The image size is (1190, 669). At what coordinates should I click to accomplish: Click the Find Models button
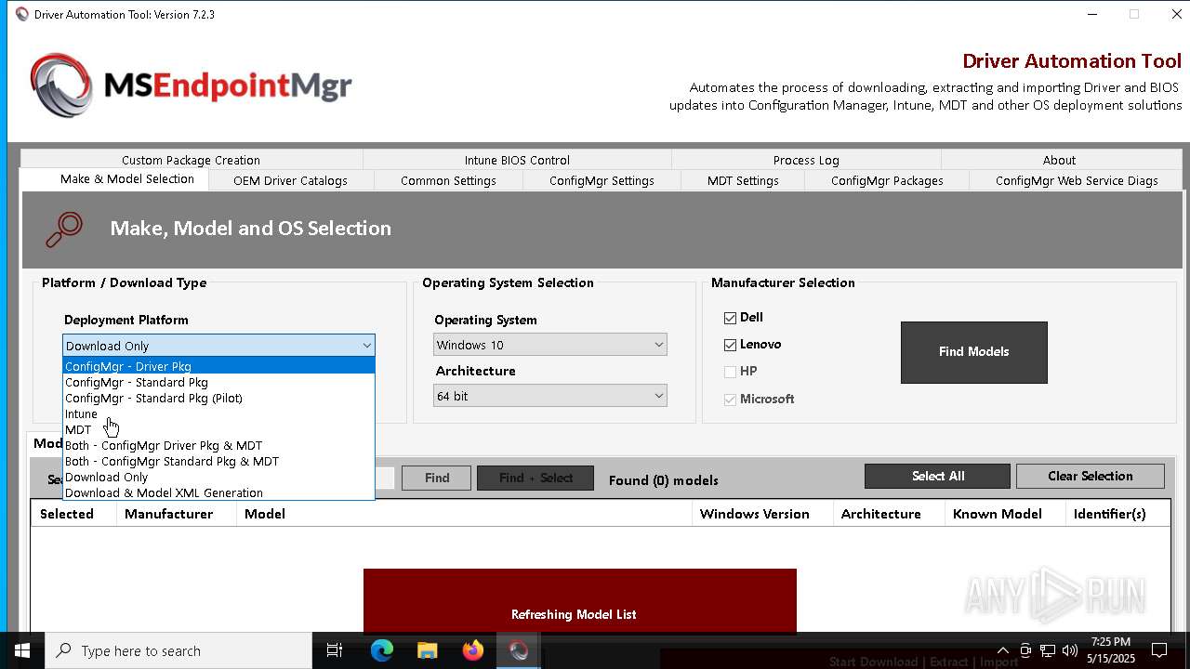coord(973,352)
